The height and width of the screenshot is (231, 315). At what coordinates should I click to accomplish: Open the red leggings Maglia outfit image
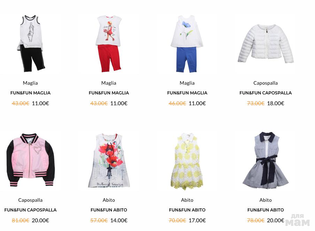(x=109, y=44)
